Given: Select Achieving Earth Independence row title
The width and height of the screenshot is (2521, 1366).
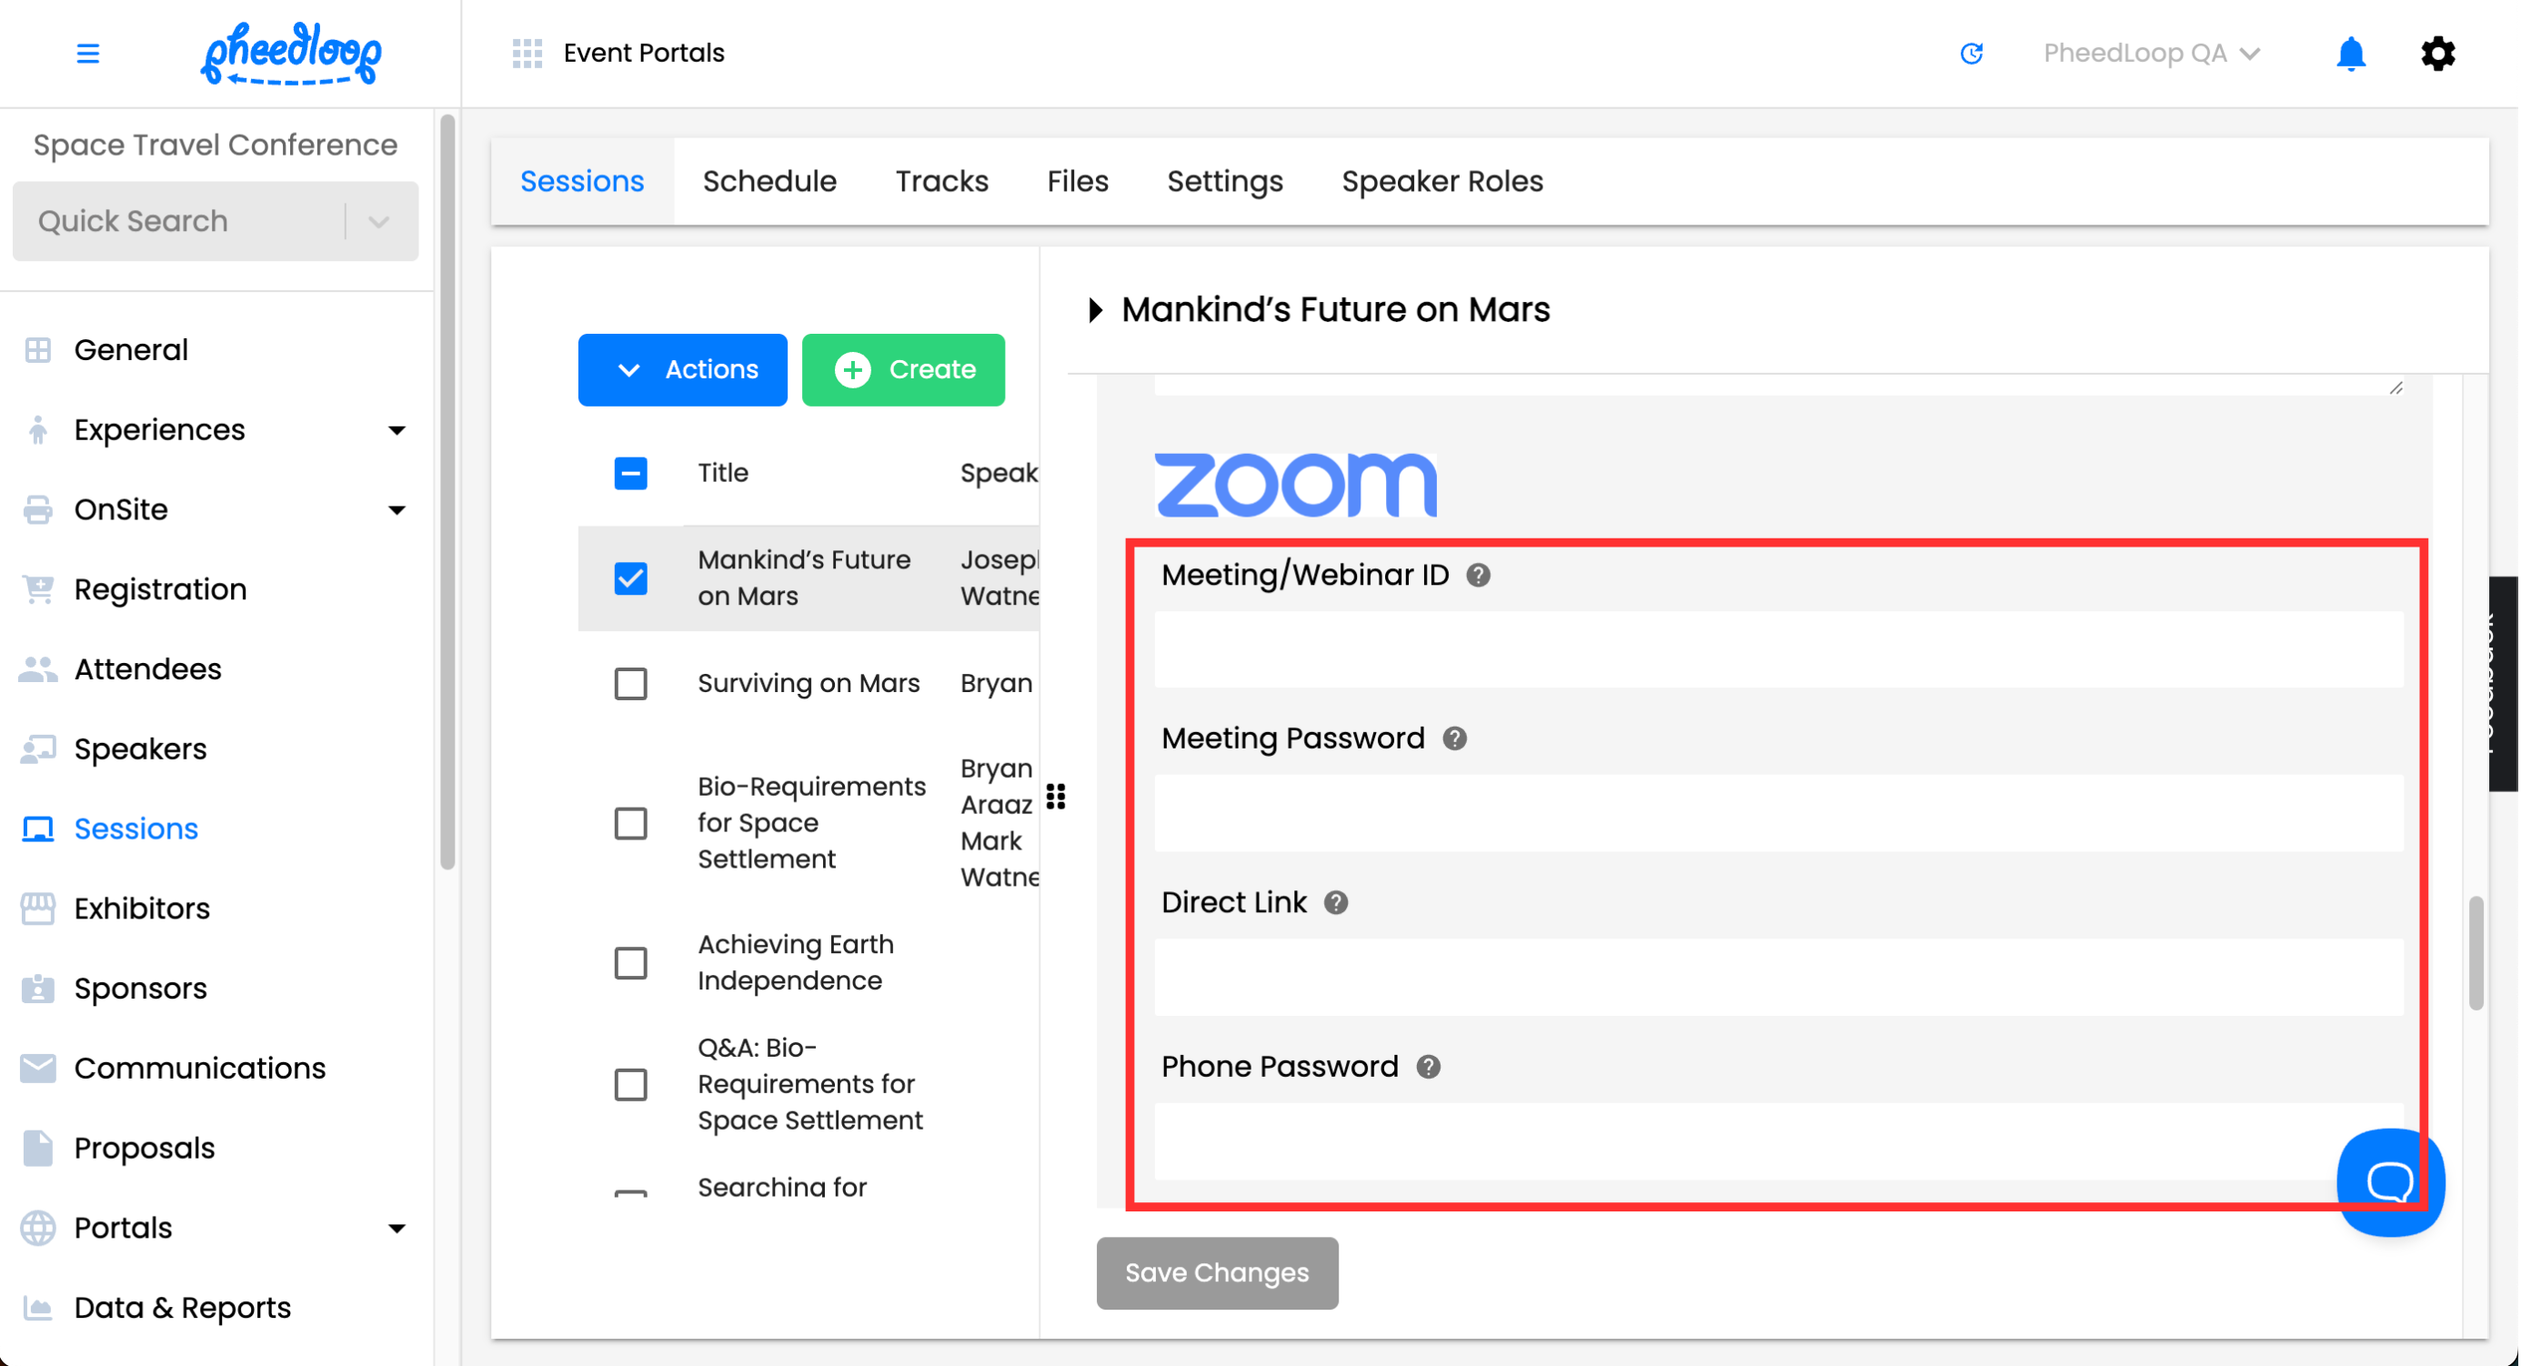Looking at the screenshot, I should (796, 963).
